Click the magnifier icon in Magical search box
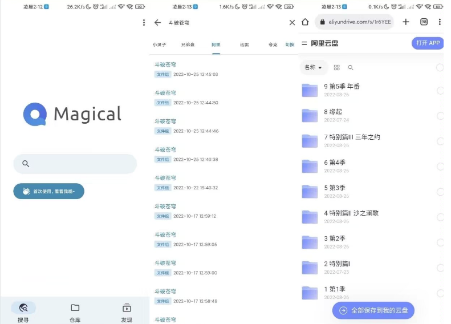This screenshot has width=451, height=324. tap(26, 164)
